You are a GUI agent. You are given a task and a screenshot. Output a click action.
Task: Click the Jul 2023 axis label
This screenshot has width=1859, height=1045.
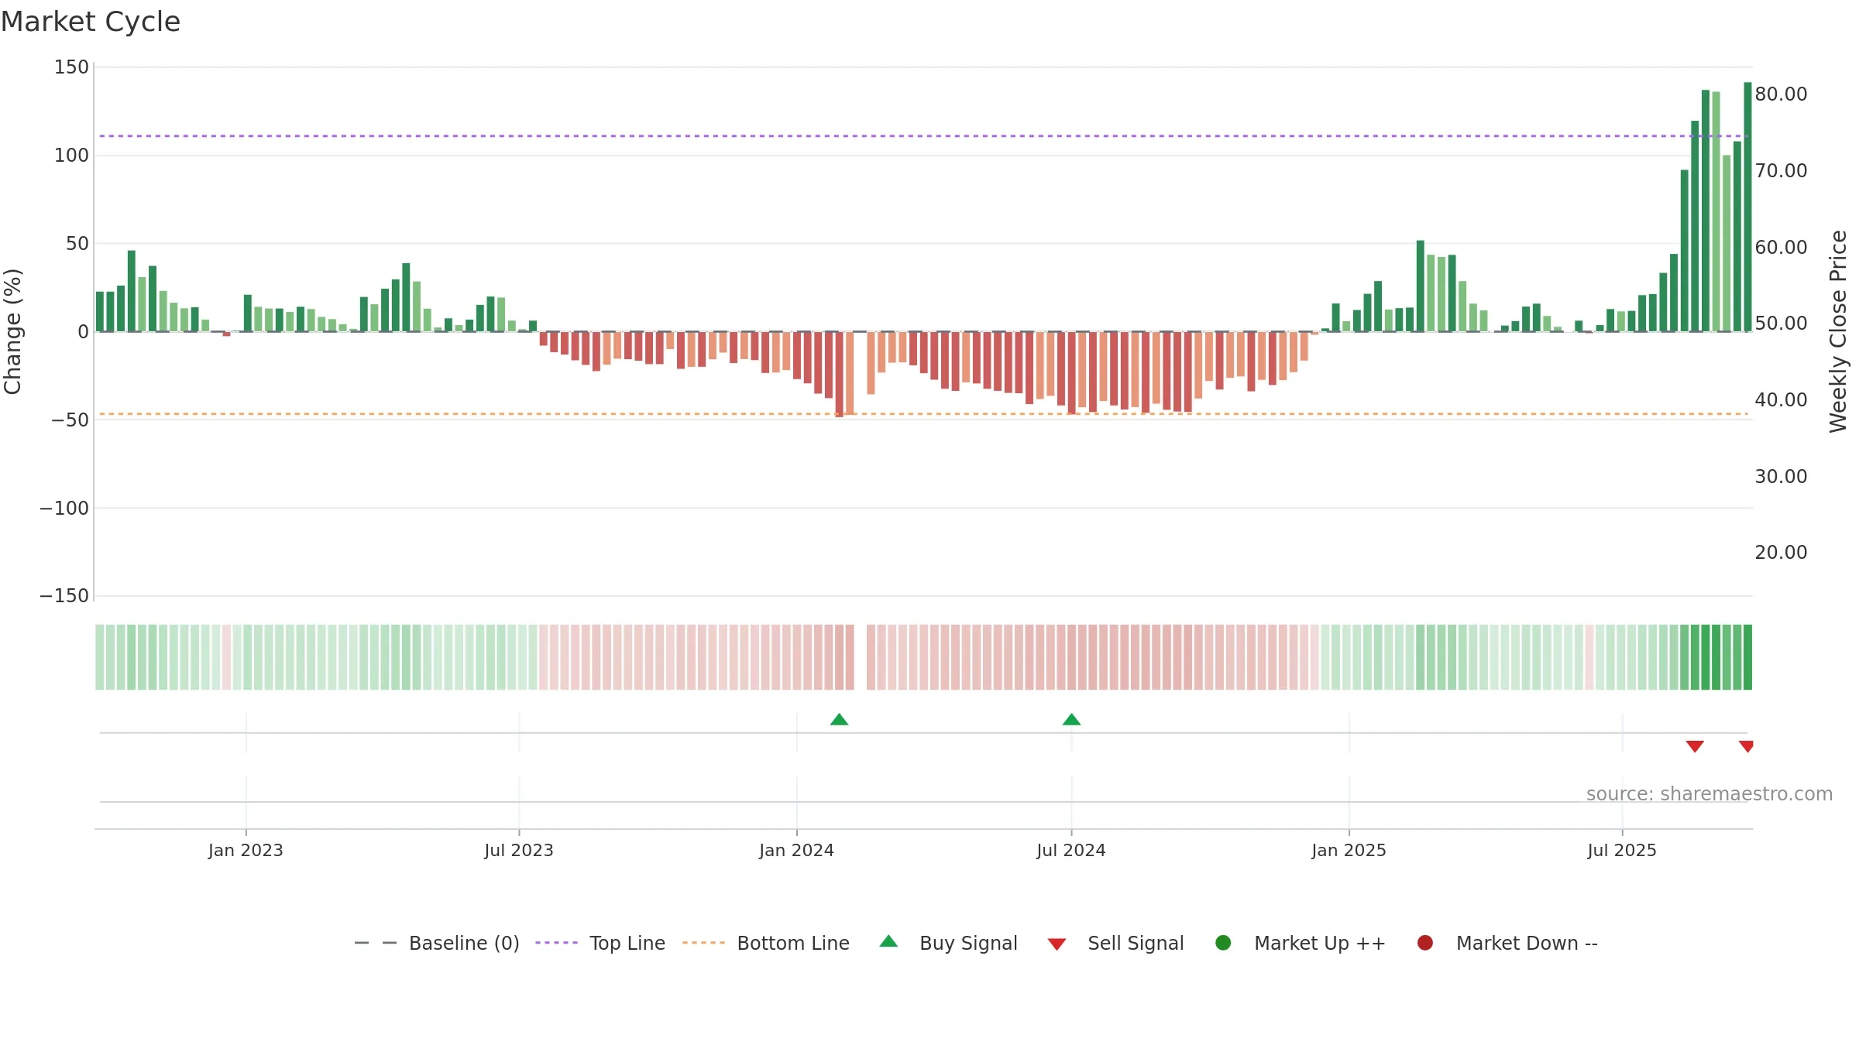pyautogui.click(x=519, y=850)
